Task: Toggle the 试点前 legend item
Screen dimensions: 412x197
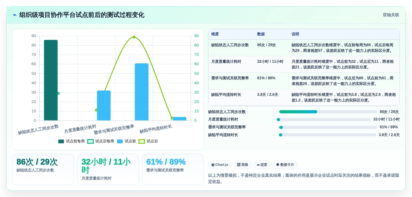Action: tap(126, 141)
